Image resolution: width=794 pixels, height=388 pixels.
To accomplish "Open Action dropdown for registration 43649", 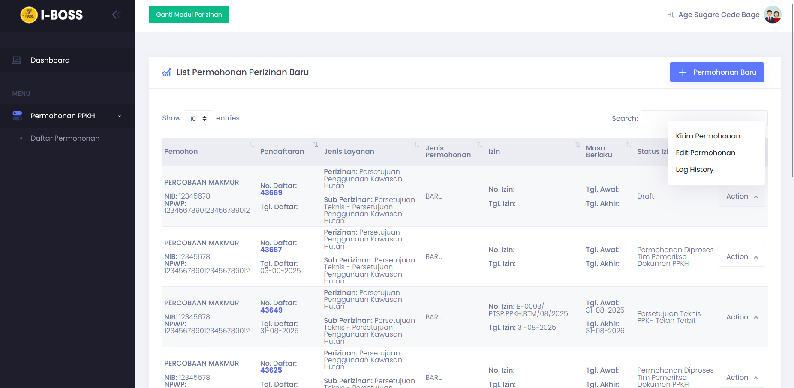I will [742, 317].
